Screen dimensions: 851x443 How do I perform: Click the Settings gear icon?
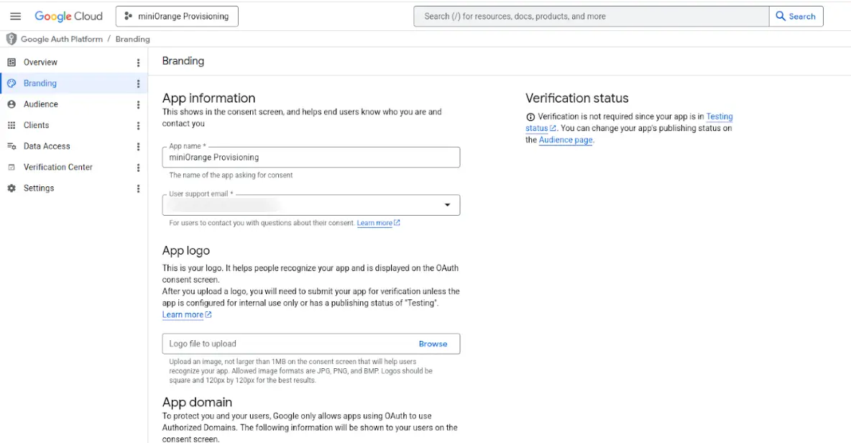tap(11, 188)
